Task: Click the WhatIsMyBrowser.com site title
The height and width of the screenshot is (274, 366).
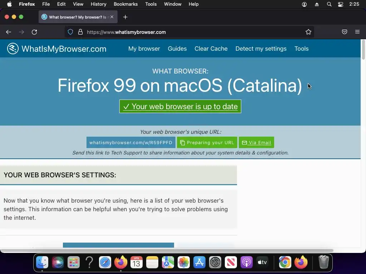Action: 64,49
